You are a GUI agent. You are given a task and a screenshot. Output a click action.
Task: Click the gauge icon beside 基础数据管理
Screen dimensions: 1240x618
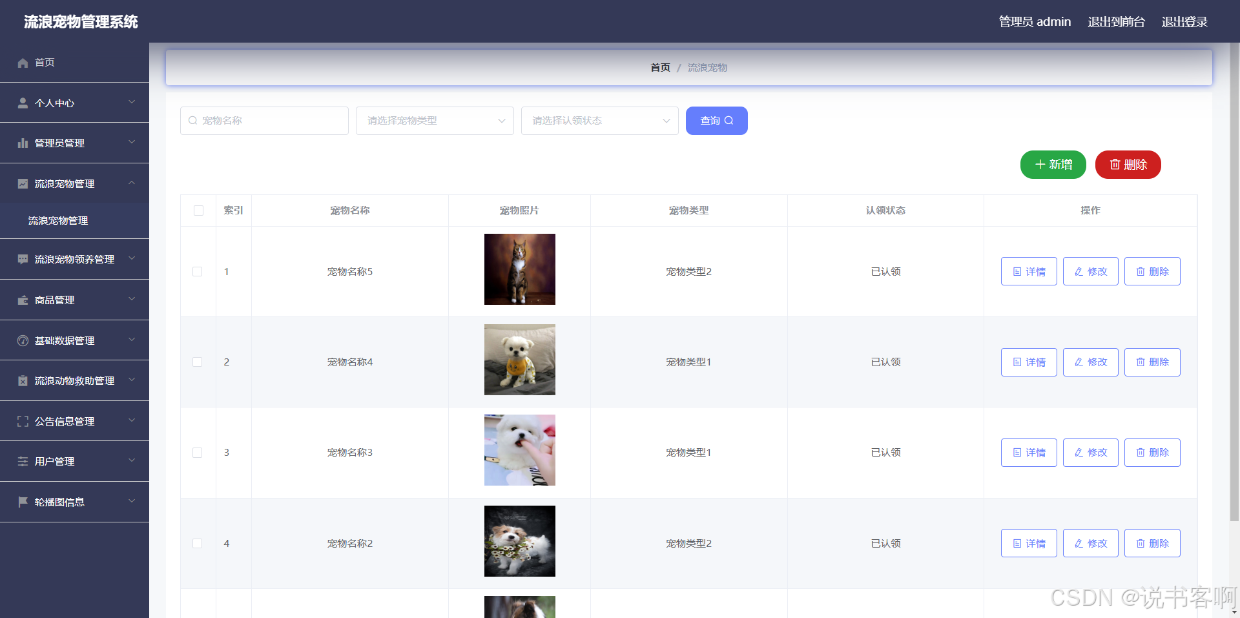pos(23,340)
